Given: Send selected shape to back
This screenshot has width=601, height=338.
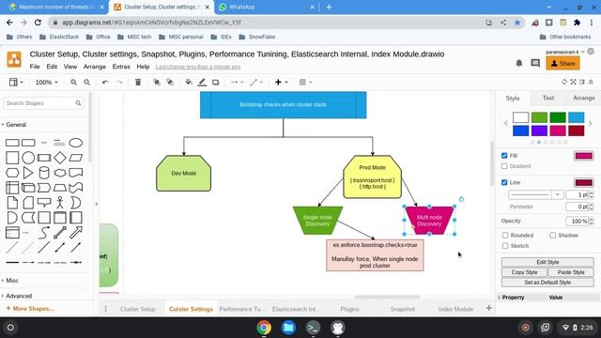Looking at the screenshot, I should point(170,82).
